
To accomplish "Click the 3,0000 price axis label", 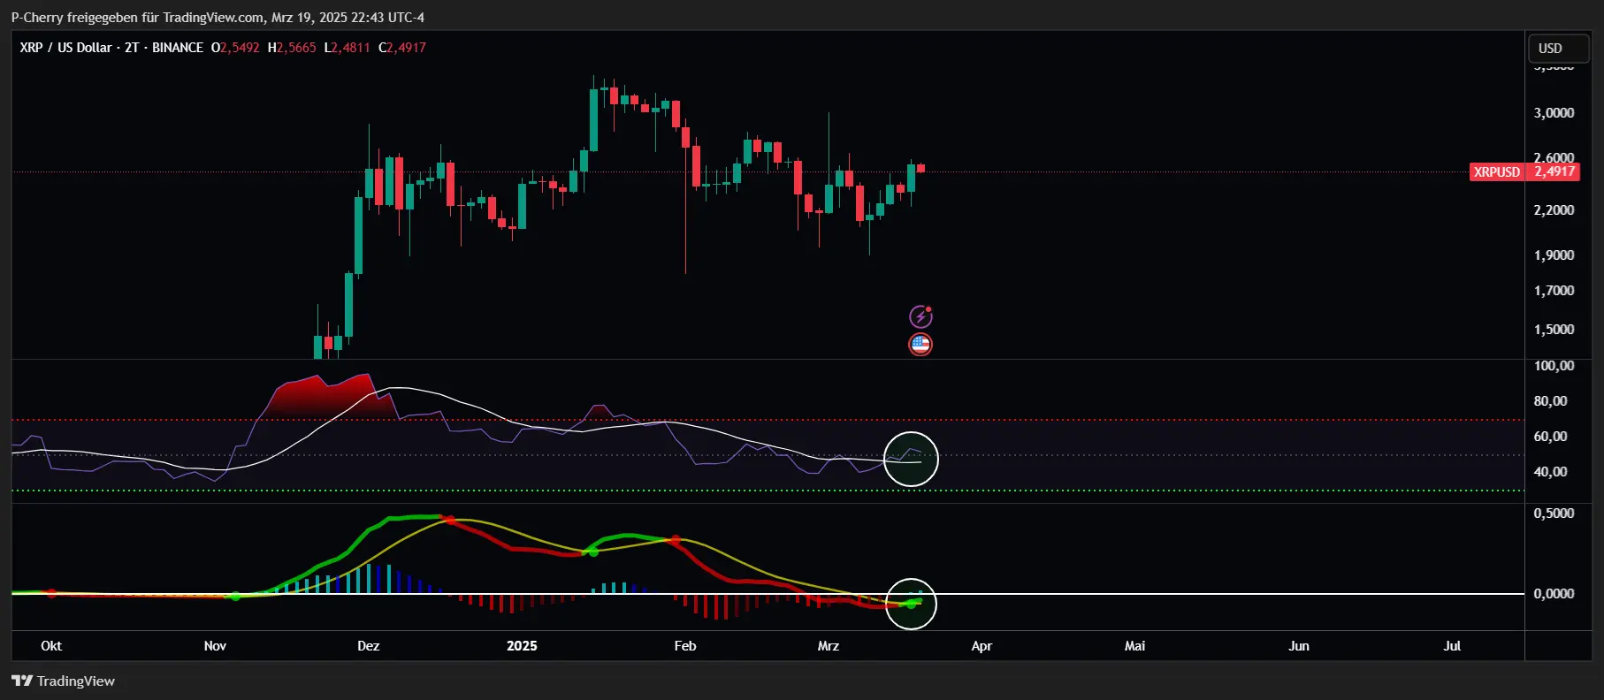I will point(1554,113).
